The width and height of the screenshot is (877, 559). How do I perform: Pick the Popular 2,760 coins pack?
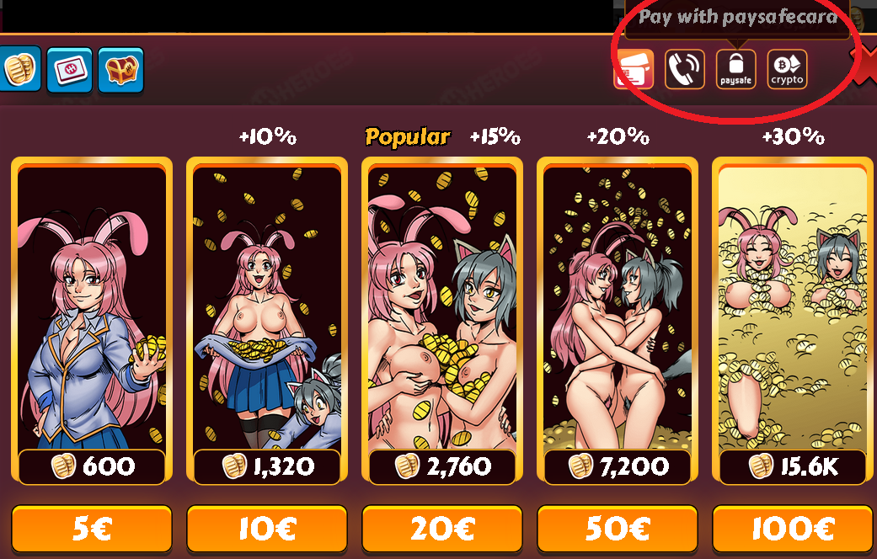[441, 321]
